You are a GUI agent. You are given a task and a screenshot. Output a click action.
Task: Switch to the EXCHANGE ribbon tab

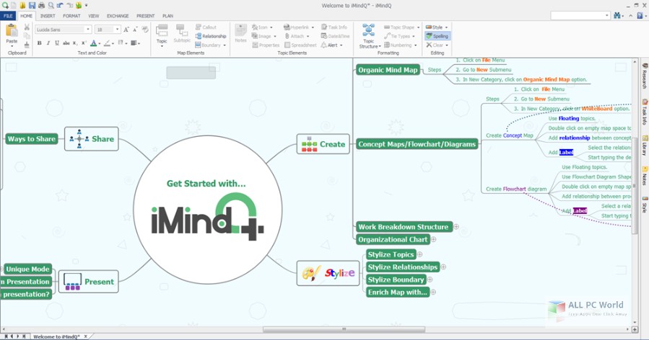(x=118, y=16)
